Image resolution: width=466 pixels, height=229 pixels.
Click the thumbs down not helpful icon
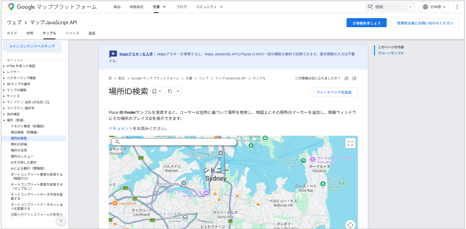point(354,78)
